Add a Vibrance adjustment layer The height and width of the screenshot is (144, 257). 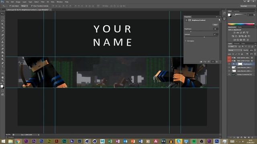[x=247, y=33]
